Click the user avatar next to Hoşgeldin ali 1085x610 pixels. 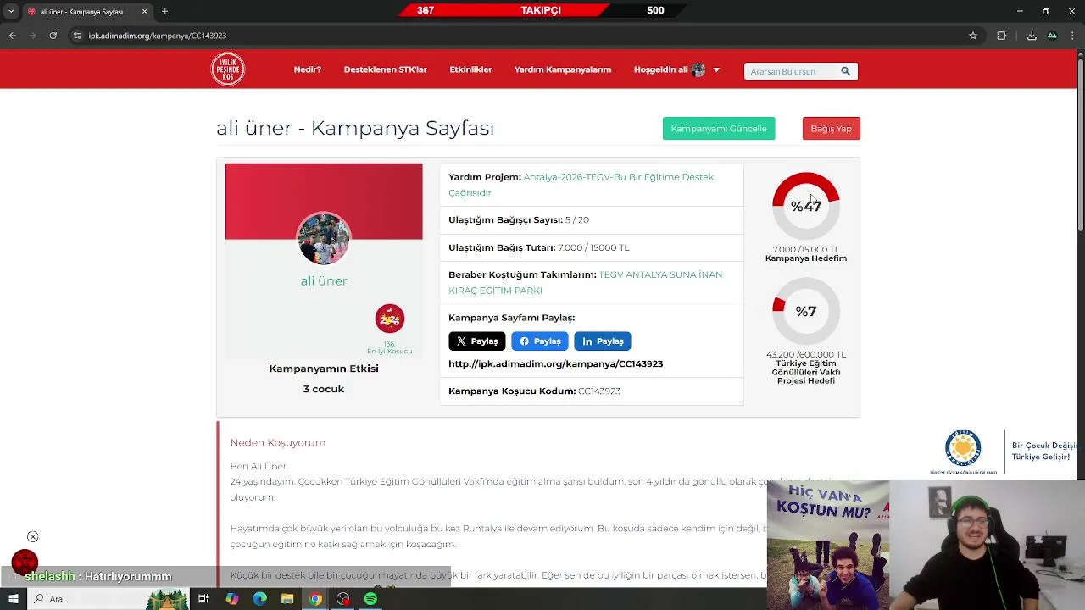pyautogui.click(x=698, y=69)
